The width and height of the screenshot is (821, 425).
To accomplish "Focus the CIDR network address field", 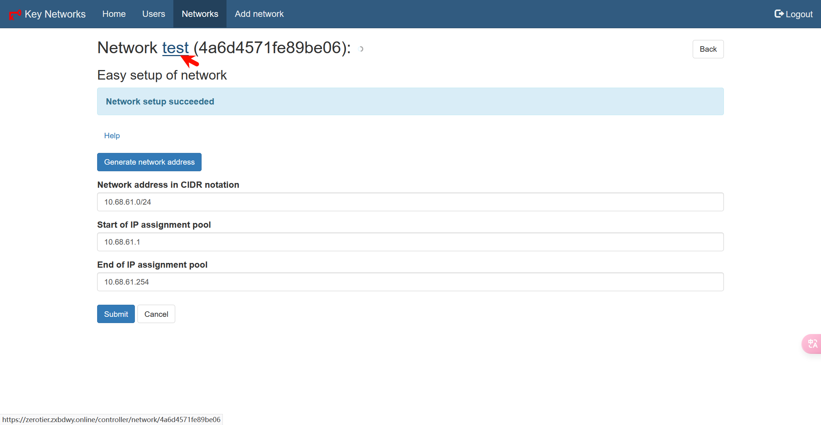I will pos(410,202).
